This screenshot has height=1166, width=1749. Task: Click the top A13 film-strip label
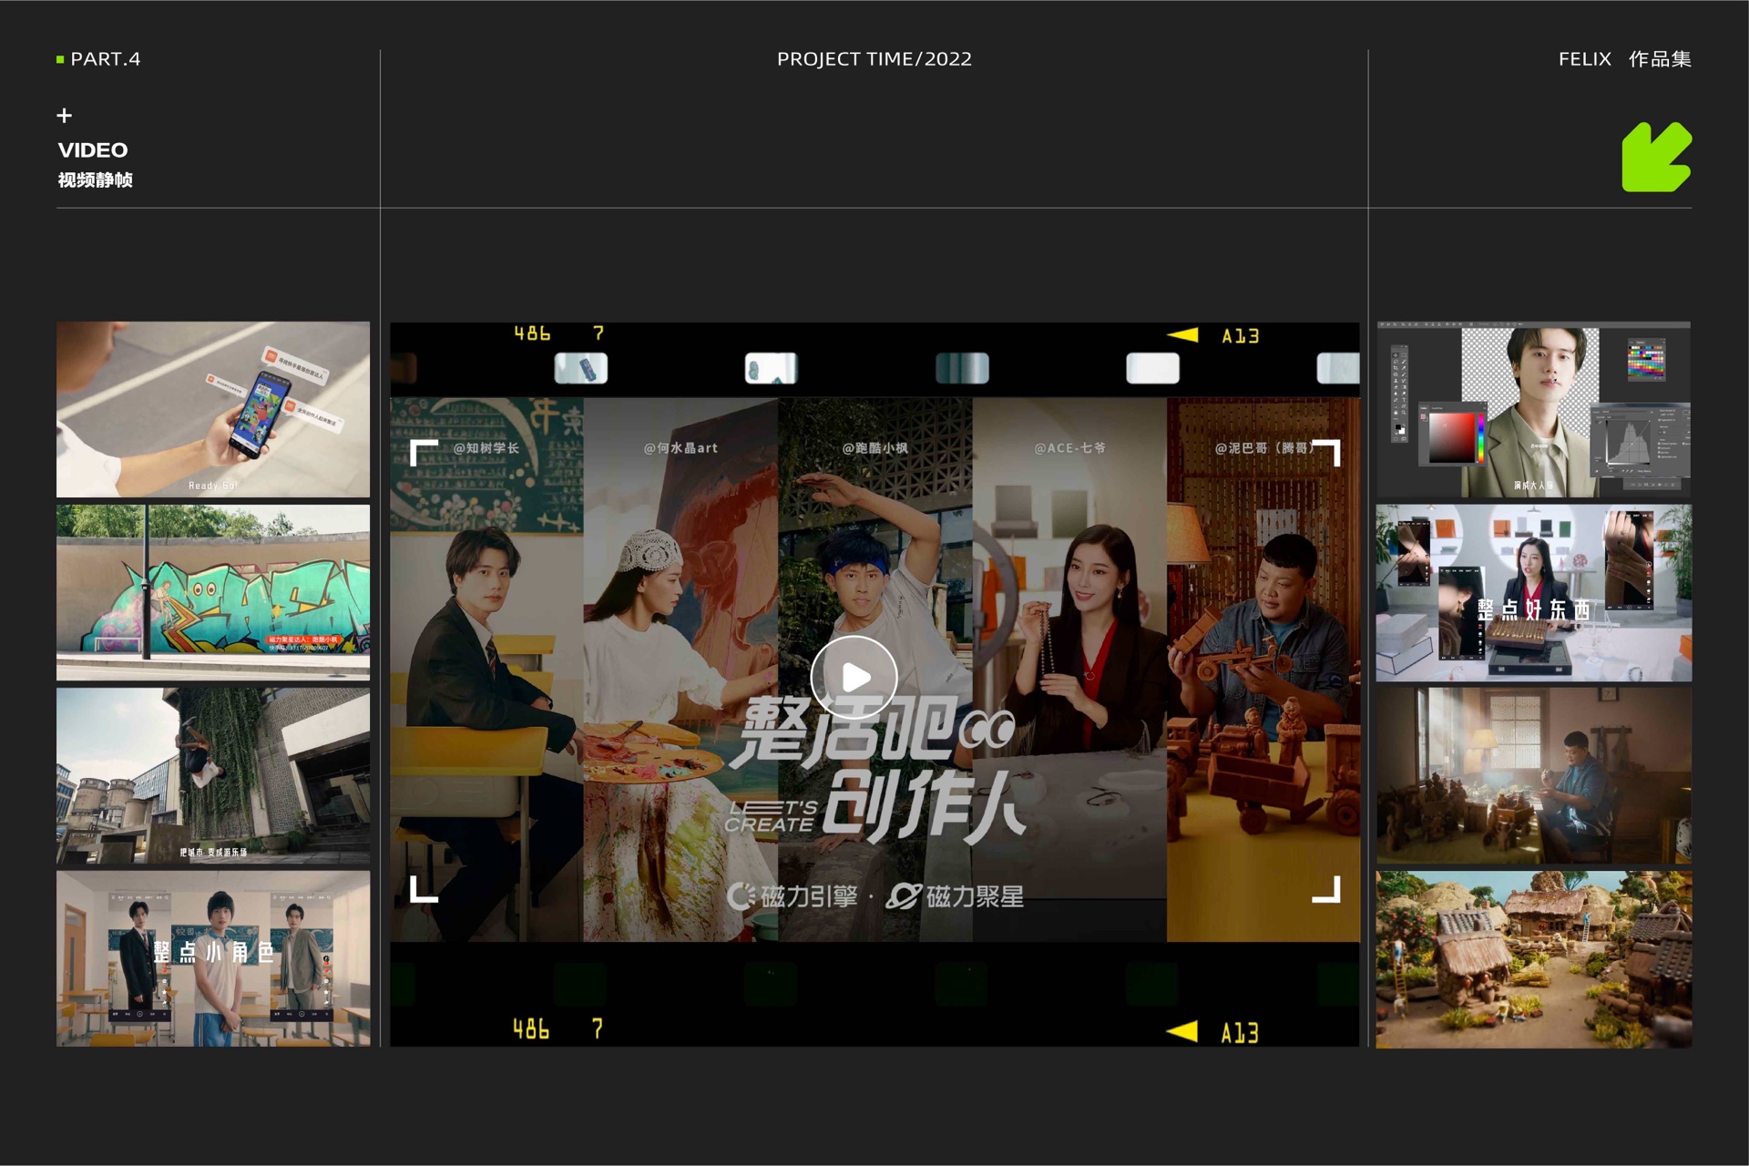point(1240,336)
